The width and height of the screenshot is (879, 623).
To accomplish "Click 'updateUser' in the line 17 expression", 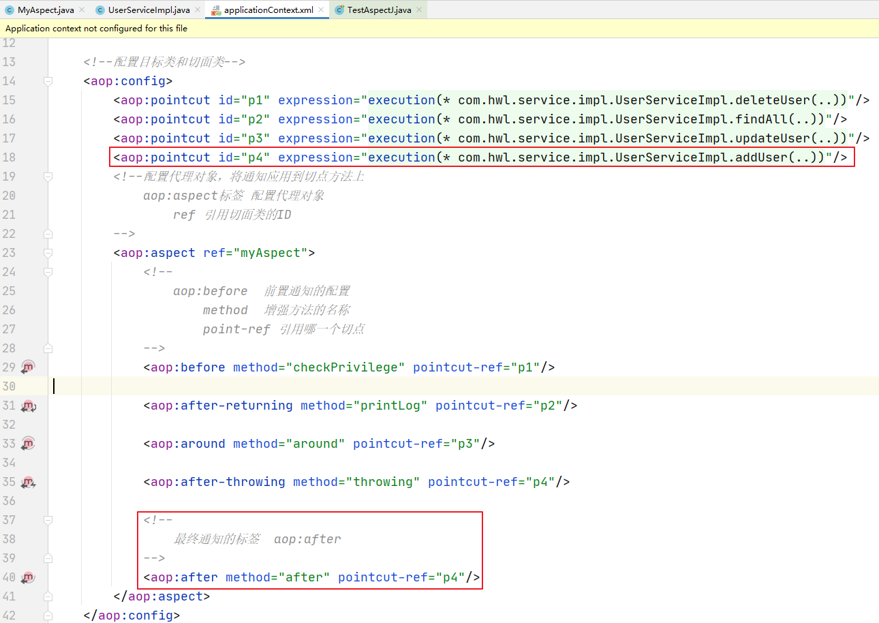I will [773, 138].
